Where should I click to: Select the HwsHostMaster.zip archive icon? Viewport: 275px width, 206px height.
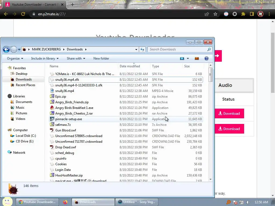tap(52, 175)
